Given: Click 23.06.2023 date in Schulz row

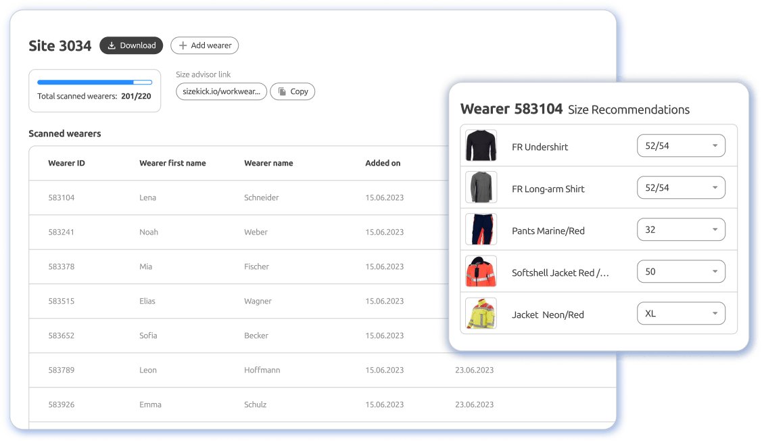Looking at the screenshot, I should pos(475,404).
